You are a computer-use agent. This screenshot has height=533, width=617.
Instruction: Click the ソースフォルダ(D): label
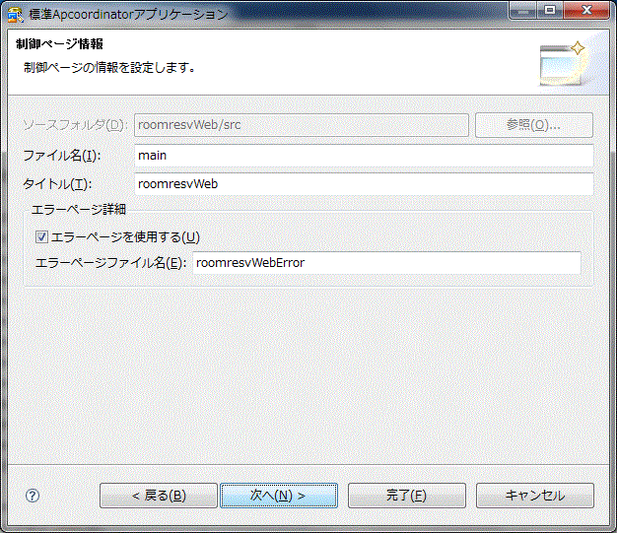coord(74,125)
